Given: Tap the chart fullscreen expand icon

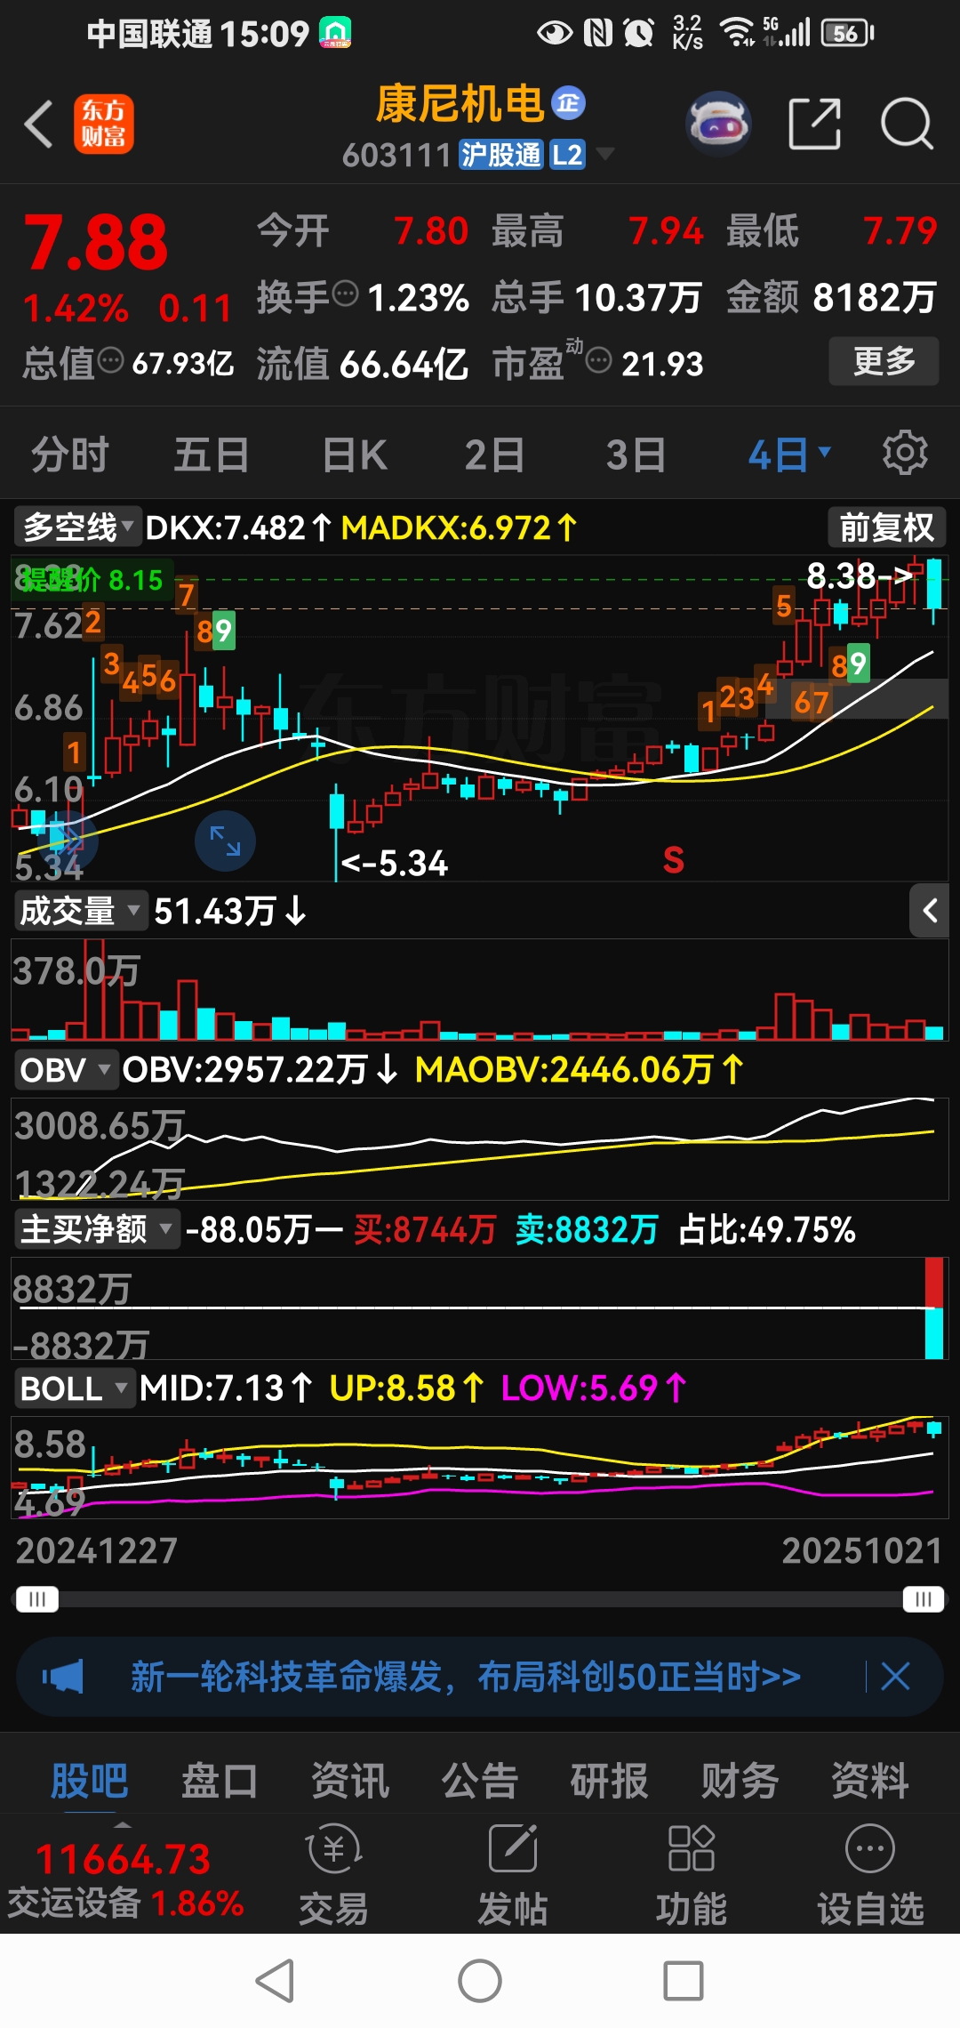Looking at the screenshot, I should tap(225, 841).
